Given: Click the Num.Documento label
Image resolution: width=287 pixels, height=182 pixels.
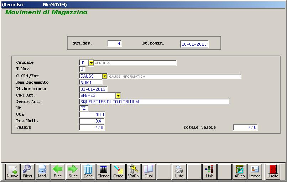Looking at the screenshot, I should click(x=32, y=82).
